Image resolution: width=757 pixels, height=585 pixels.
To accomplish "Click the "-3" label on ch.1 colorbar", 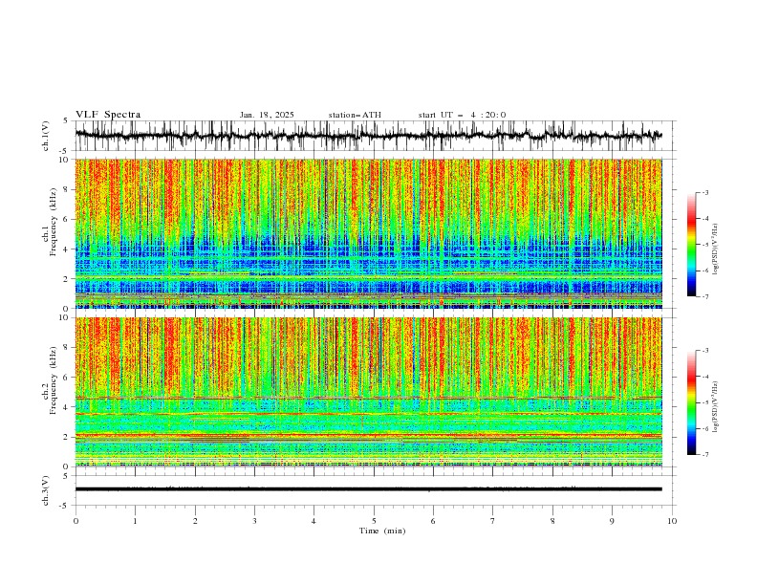I will 705,192.
